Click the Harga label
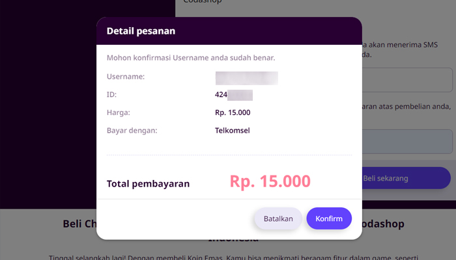This screenshot has width=456, height=260. [x=119, y=112]
